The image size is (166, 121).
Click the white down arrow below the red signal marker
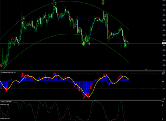click(105, 16)
